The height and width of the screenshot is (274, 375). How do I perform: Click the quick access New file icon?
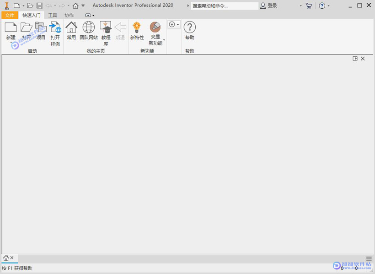(x=17, y=5)
